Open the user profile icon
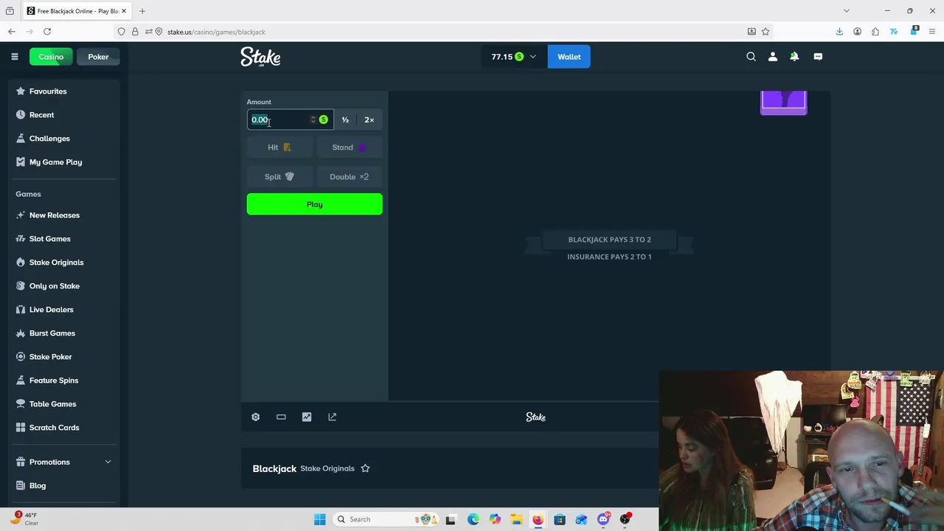 (772, 57)
